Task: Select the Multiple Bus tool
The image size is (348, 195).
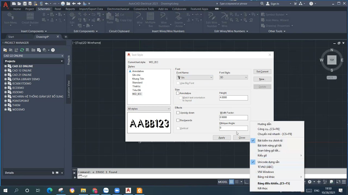Action: click(x=150, y=20)
